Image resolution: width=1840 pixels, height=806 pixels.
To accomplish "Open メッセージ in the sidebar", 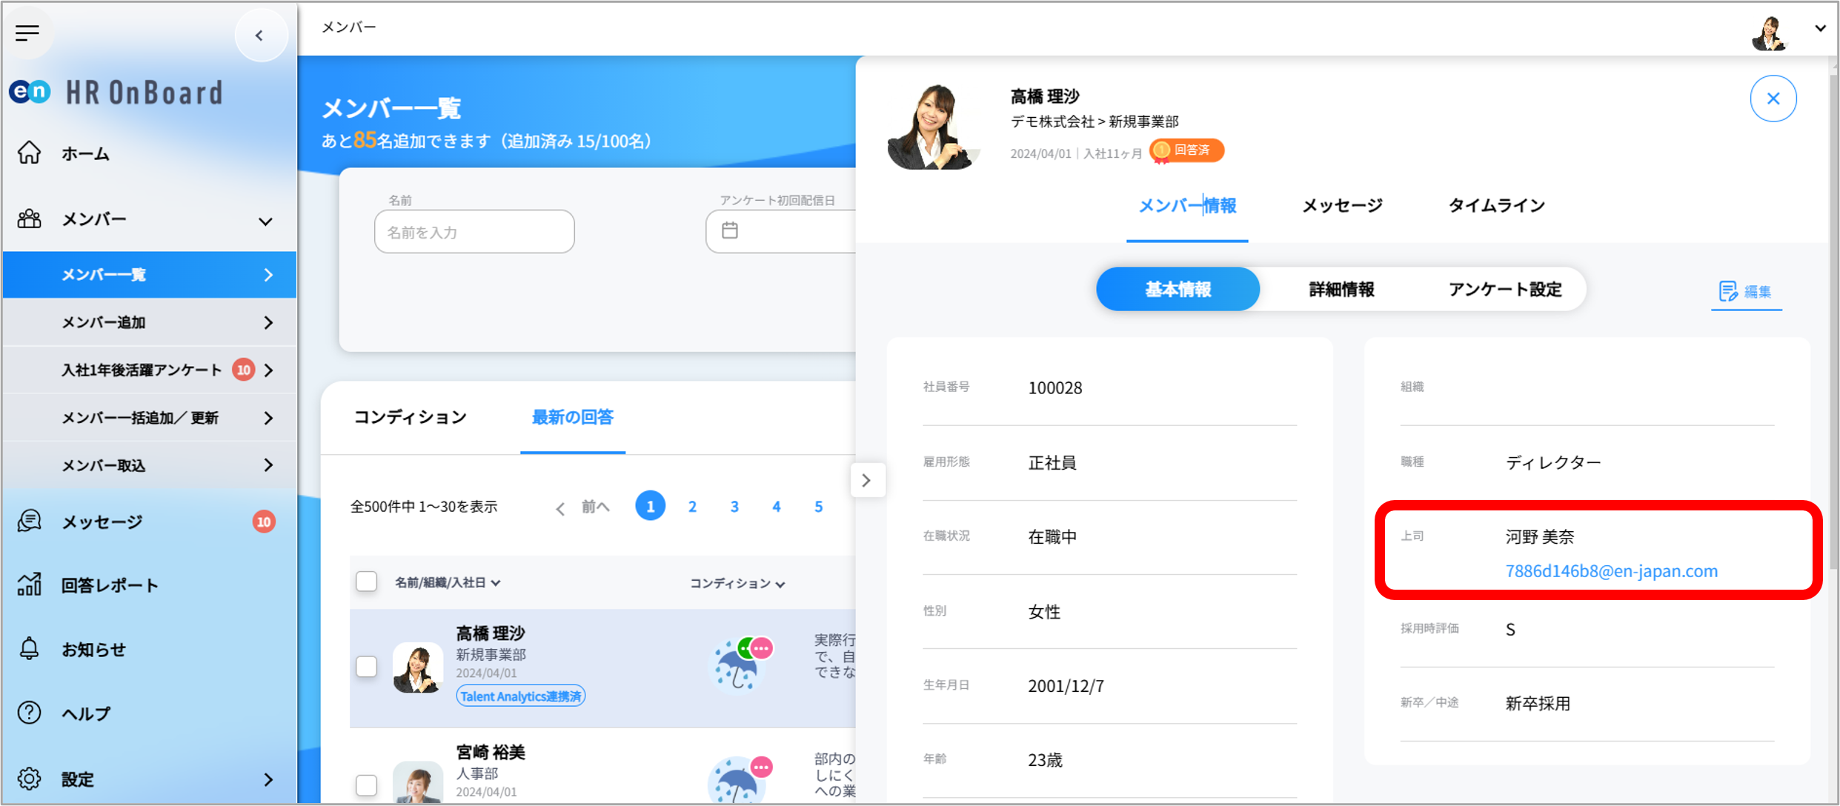I will pyautogui.click(x=102, y=522).
